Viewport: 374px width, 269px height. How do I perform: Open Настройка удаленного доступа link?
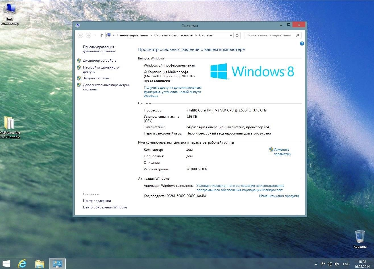(101, 69)
